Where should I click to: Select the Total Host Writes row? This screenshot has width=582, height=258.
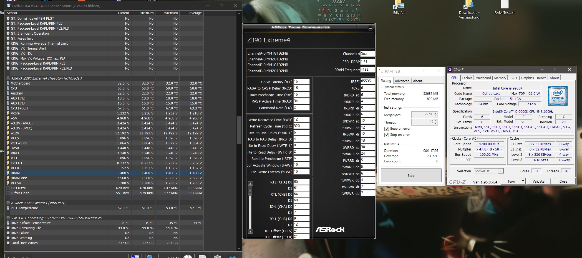104,243
